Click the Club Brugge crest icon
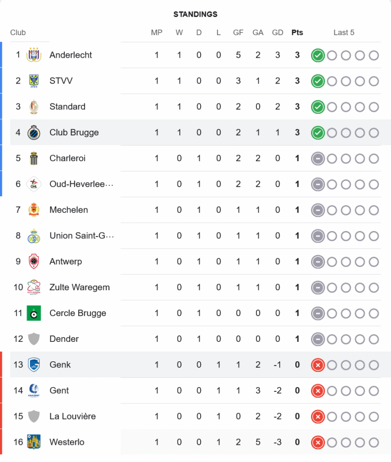The width and height of the screenshot is (391, 462). [x=34, y=133]
